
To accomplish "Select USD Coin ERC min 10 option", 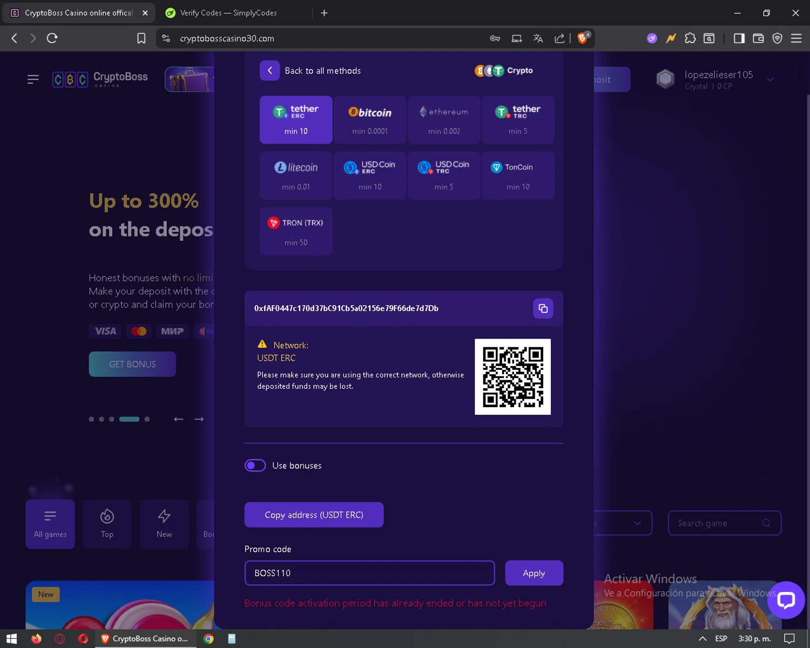I will [370, 175].
